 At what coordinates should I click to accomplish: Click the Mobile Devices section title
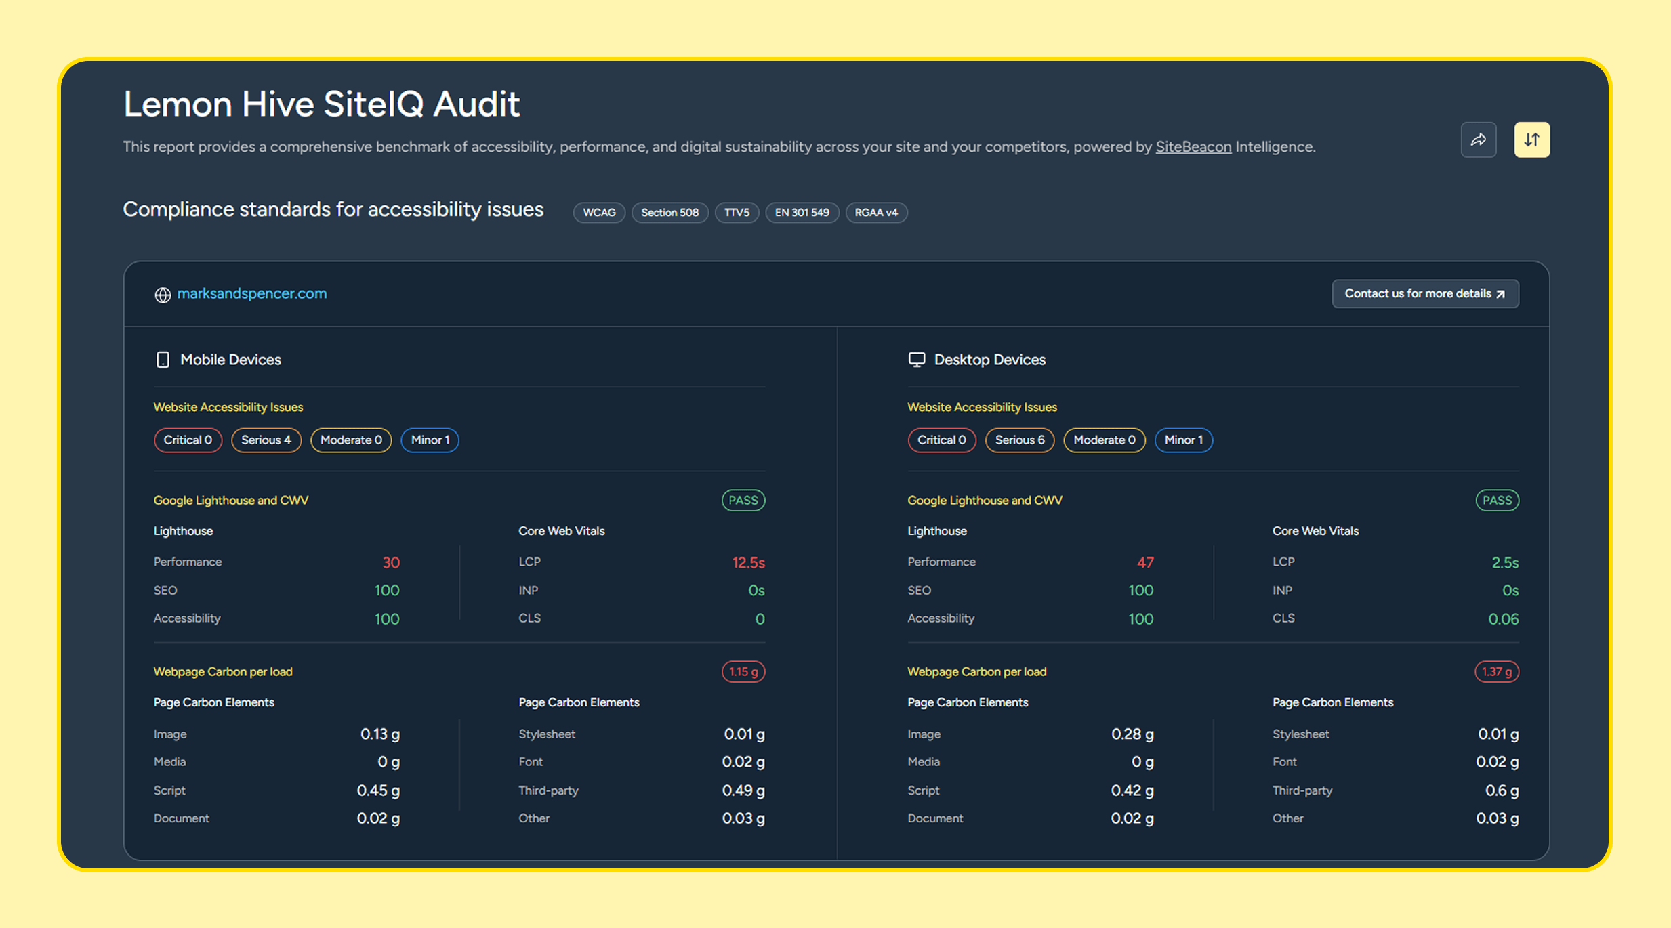[230, 360]
